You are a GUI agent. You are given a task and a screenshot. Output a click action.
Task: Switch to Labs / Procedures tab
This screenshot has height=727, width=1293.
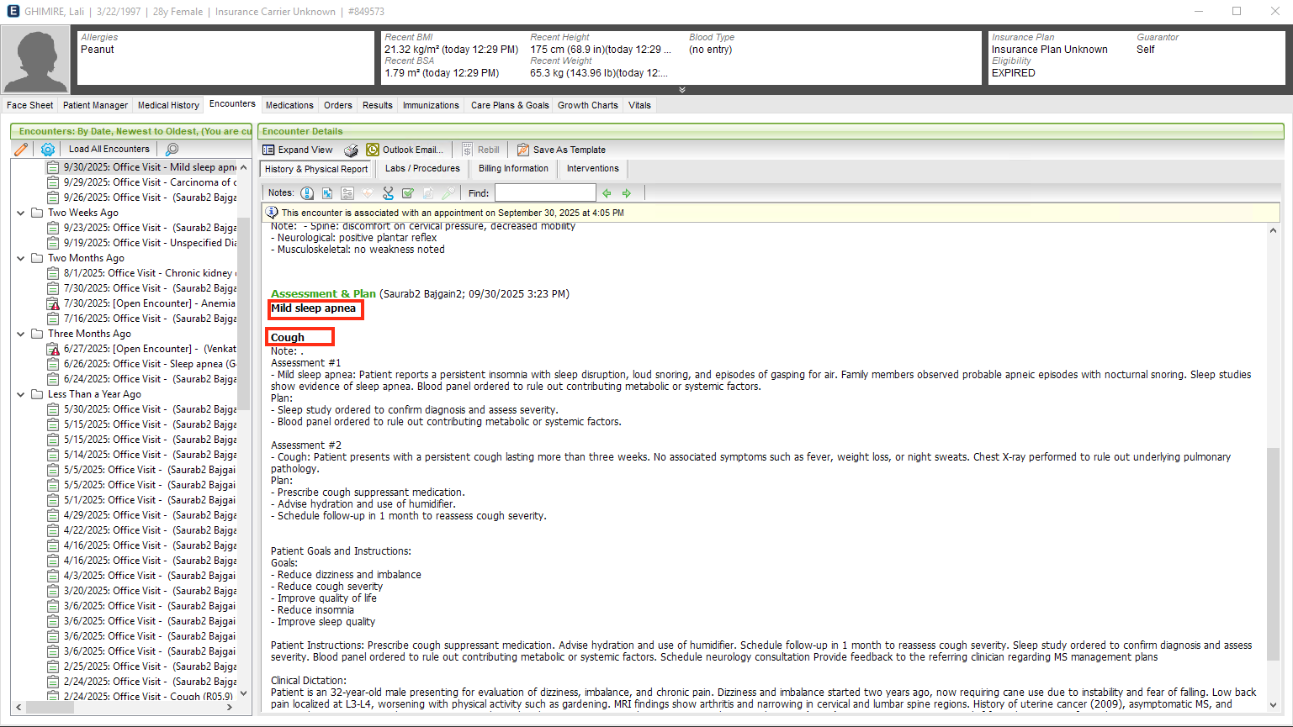coord(422,169)
